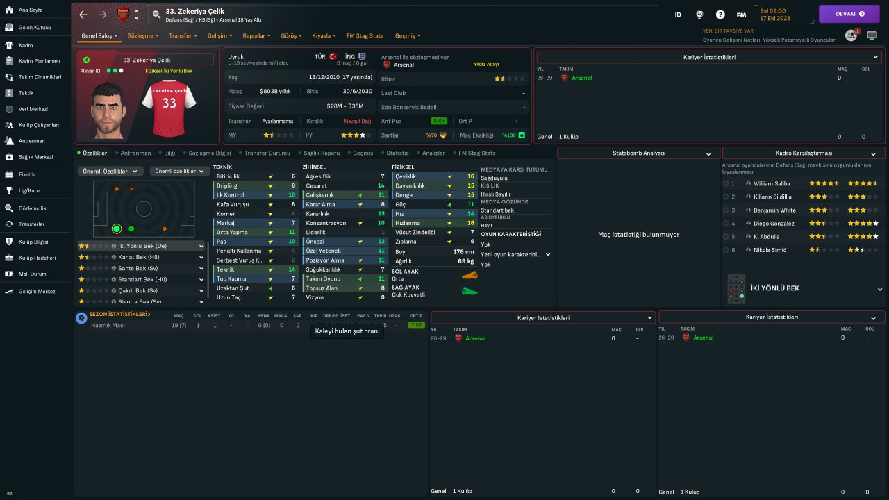Click the back navigation arrow
The image size is (889, 500).
[83, 15]
